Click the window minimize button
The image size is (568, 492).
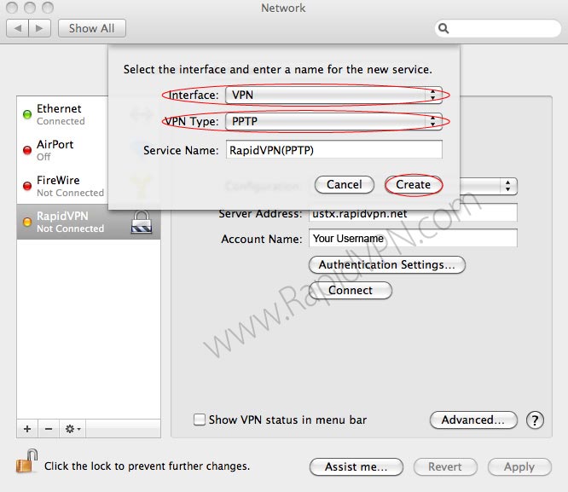click(30, 7)
